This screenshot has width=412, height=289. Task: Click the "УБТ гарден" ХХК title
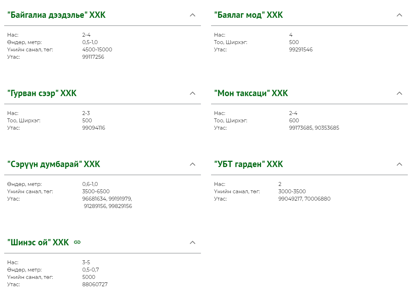[x=248, y=164]
